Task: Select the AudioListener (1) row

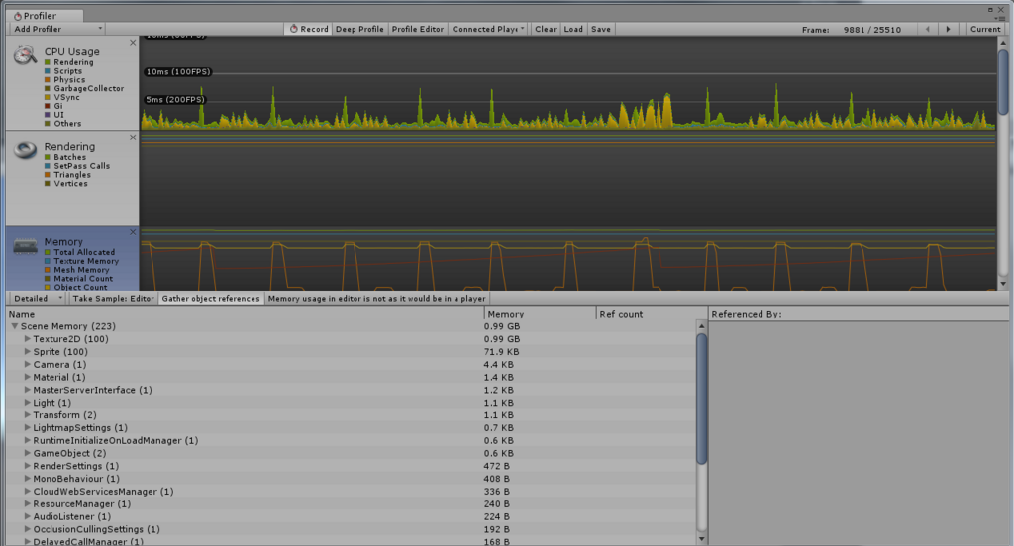Action: [352, 517]
